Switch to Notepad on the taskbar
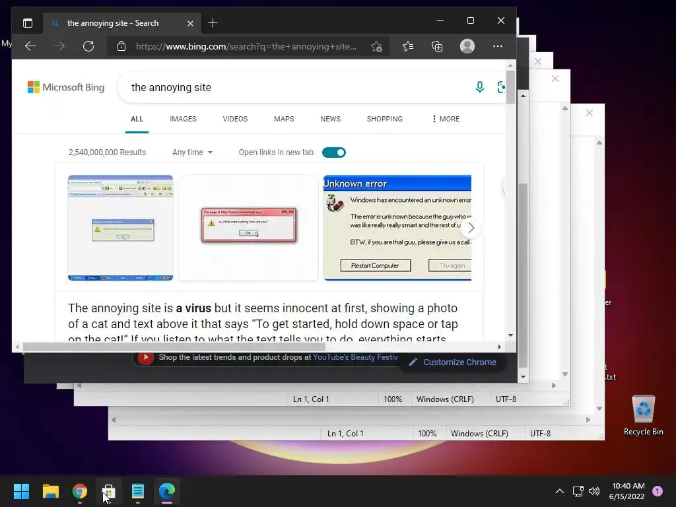This screenshot has height=507, width=676. (138, 490)
